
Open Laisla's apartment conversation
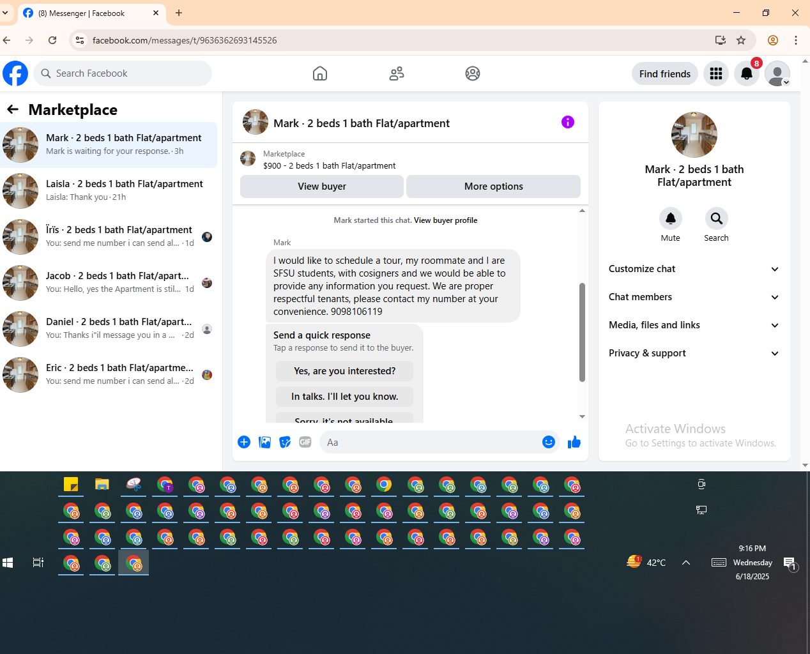109,191
